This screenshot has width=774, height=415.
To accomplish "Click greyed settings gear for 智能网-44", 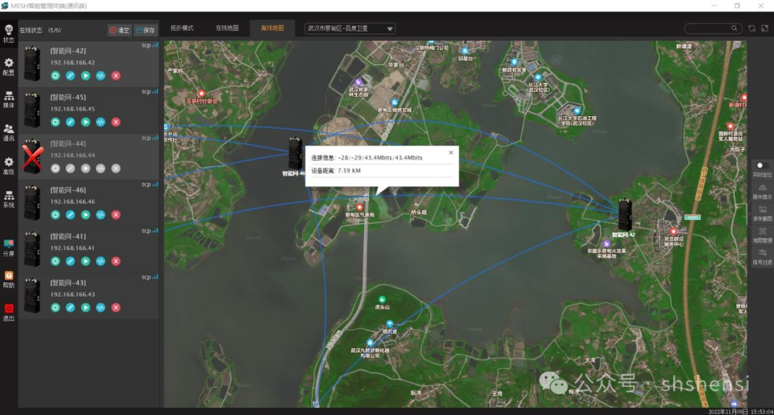I will [x=55, y=168].
